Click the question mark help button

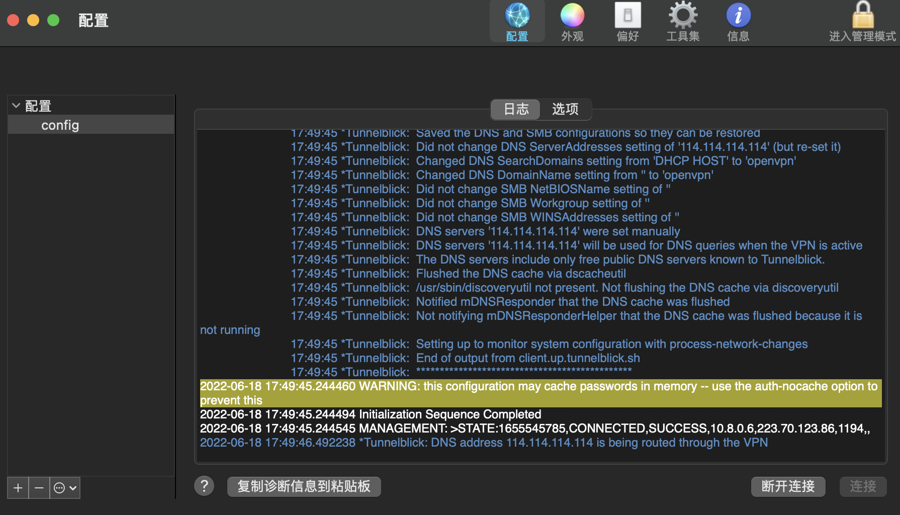[204, 486]
